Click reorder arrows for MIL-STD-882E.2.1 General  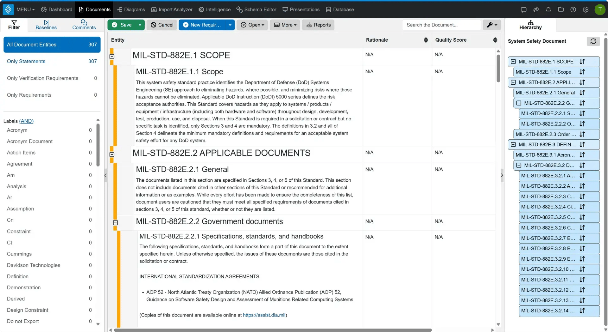click(x=582, y=93)
